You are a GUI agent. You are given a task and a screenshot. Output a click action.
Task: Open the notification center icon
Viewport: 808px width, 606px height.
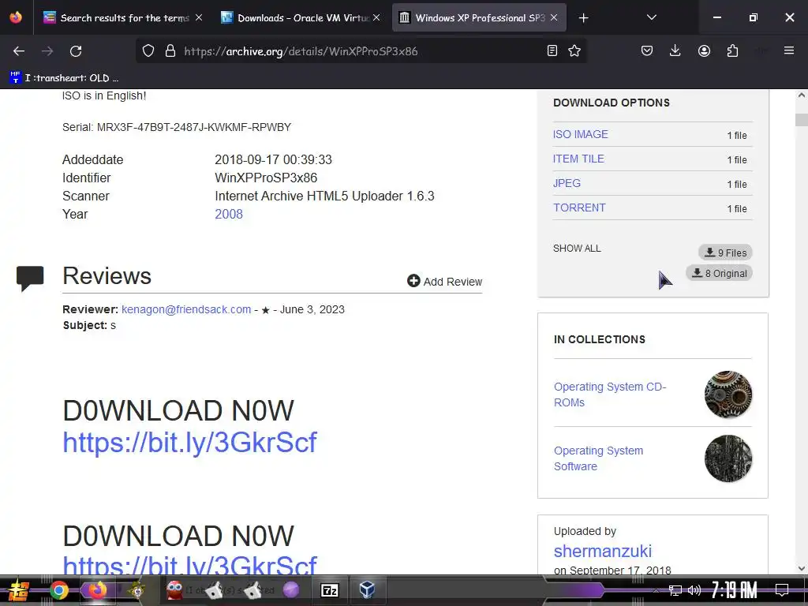point(782,590)
